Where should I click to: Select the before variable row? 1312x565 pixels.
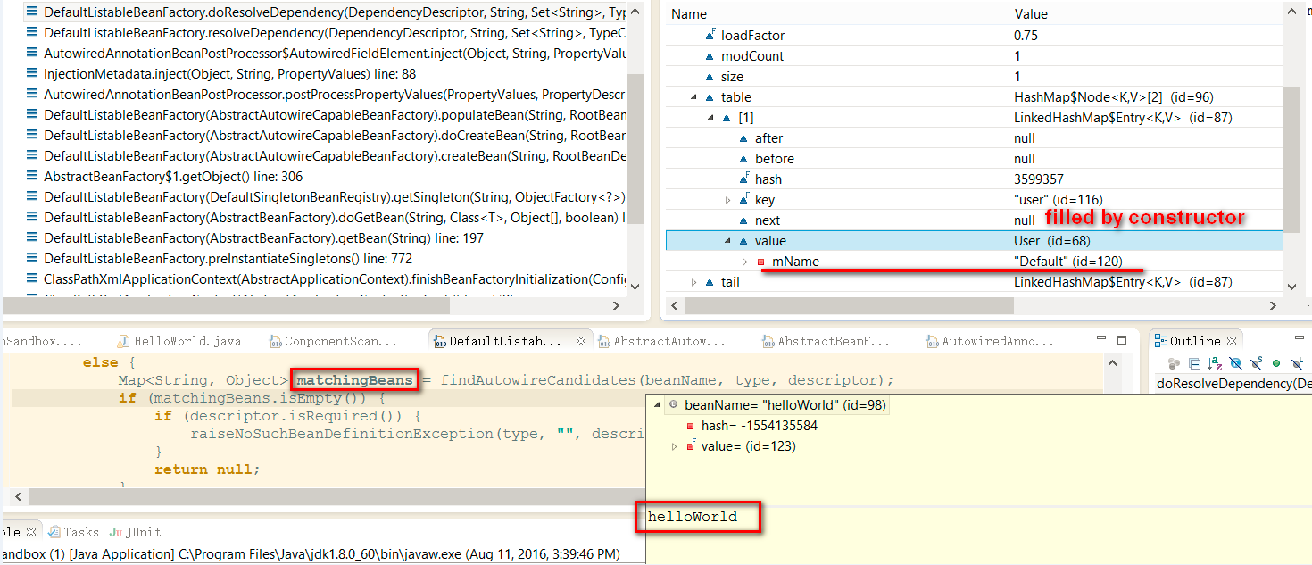tap(973, 158)
